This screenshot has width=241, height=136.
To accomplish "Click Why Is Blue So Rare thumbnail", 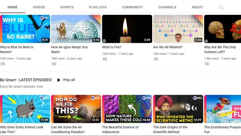I will [x=25, y=29].
